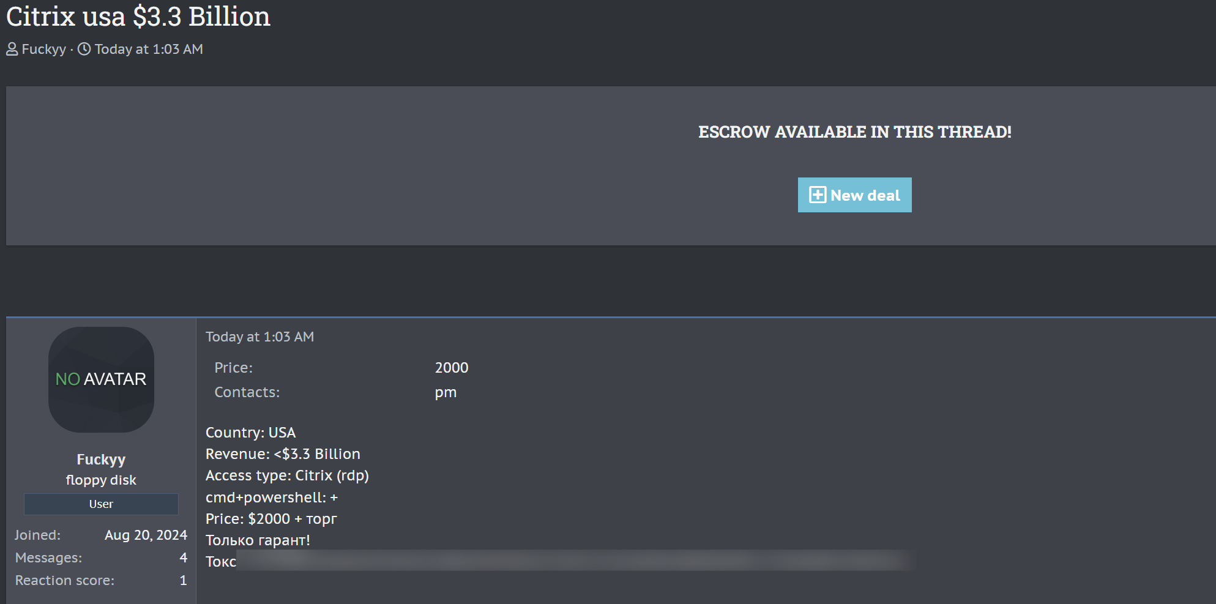
Task: Click the reaction score value 1
Action: (x=183, y=580)
